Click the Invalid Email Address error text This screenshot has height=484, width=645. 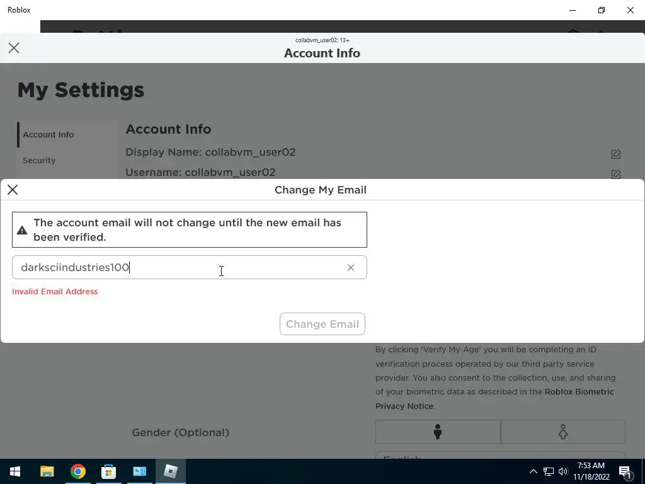coord(55,291)
